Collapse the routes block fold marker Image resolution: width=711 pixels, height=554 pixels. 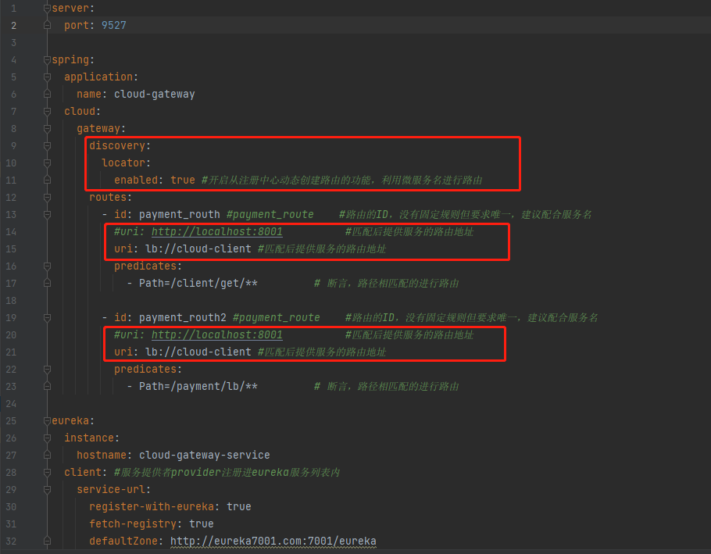pos(47,198)
